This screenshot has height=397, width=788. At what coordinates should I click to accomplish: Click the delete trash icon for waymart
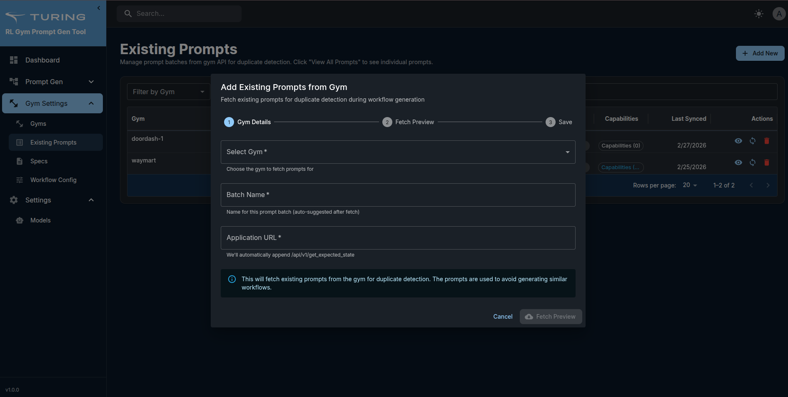pos(767,162)
